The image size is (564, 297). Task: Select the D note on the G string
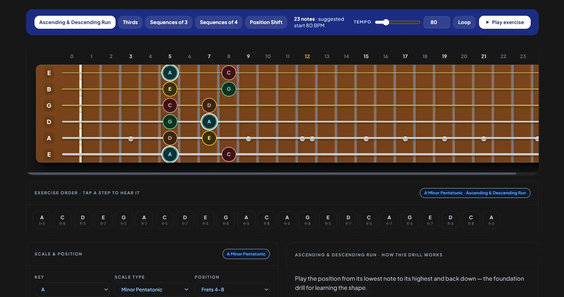[209, 105]
